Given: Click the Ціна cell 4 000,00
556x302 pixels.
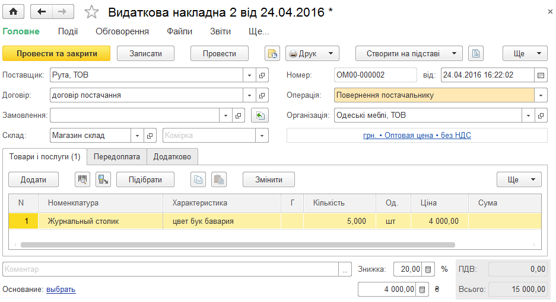Looking at the screenshot, I should 439,221.
